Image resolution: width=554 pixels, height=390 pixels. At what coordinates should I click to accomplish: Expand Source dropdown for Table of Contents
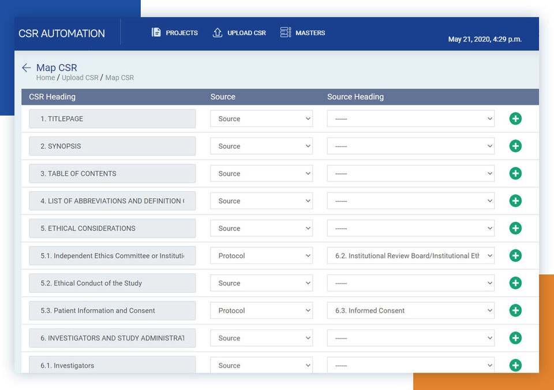(261, 173)
